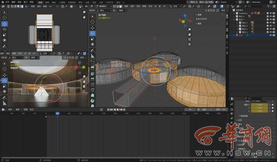Select the Move tool in UV editor toolbar
Image resolution: width=277 pixels, height=162 pixels.
click(x=5, y=24)
